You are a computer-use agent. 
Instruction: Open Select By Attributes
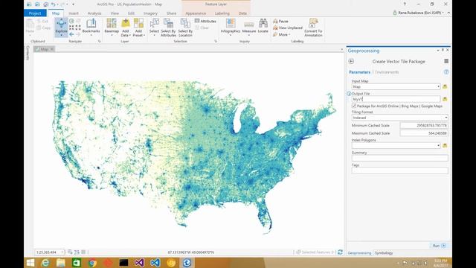point(168,28)
